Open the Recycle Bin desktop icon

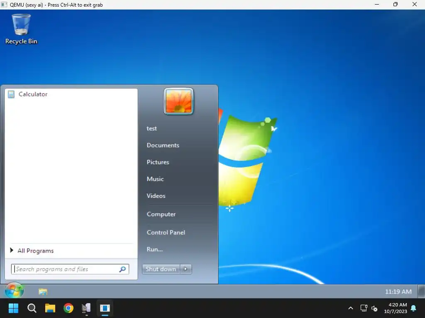point(21,29)
